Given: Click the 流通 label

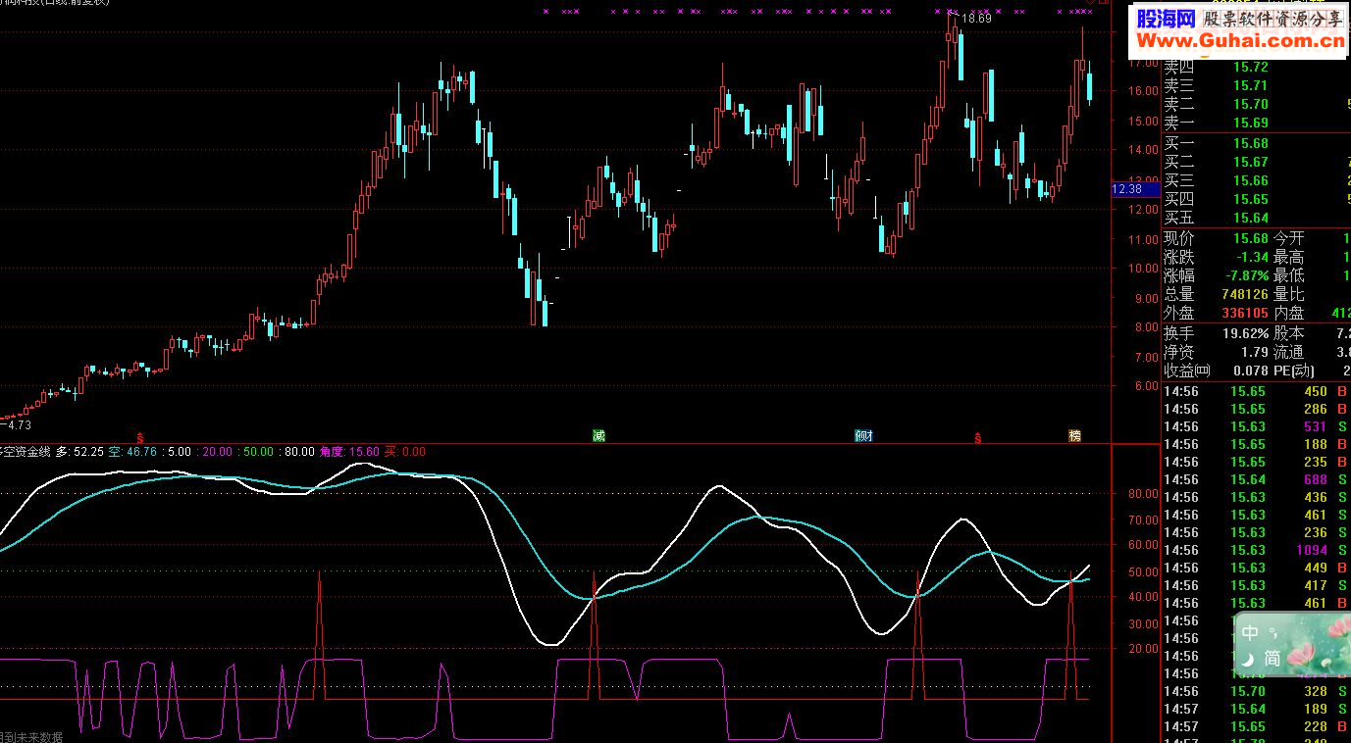Looking at the screenshot, I should tap(1289, 352).
